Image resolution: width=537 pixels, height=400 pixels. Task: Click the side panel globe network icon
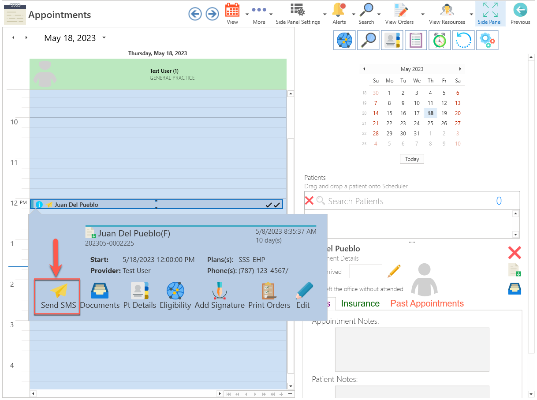tap(344, 40)
